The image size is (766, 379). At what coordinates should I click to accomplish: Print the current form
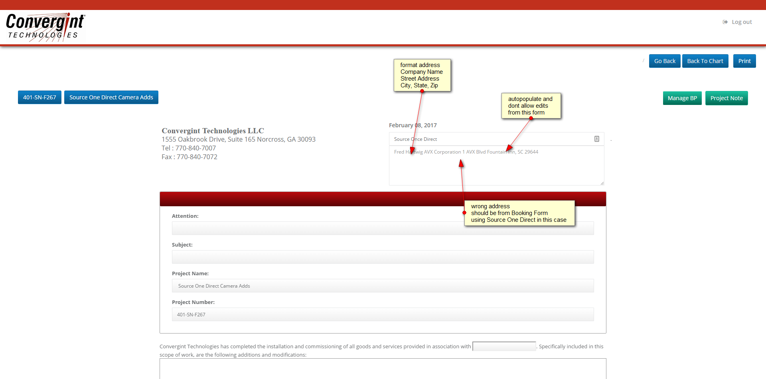click(744, 61)
